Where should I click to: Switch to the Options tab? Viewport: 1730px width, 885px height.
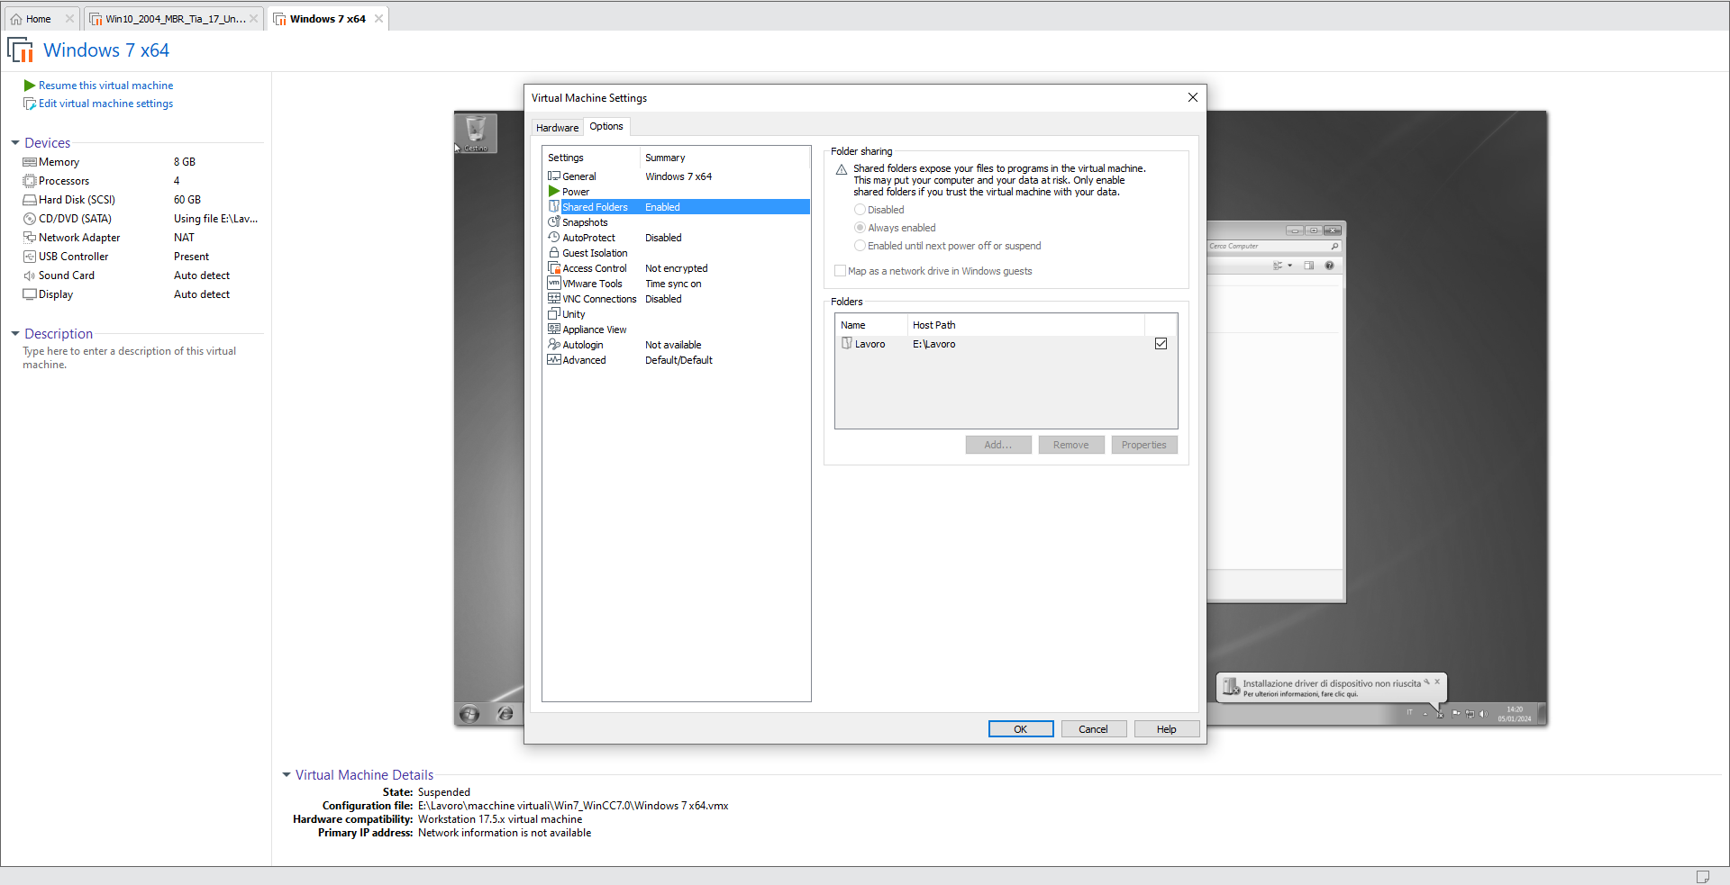[606, 127]
